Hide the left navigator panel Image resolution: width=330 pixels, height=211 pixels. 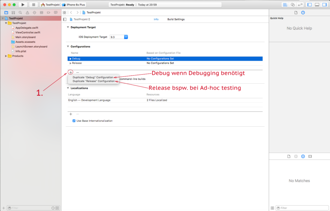point(309,4)
